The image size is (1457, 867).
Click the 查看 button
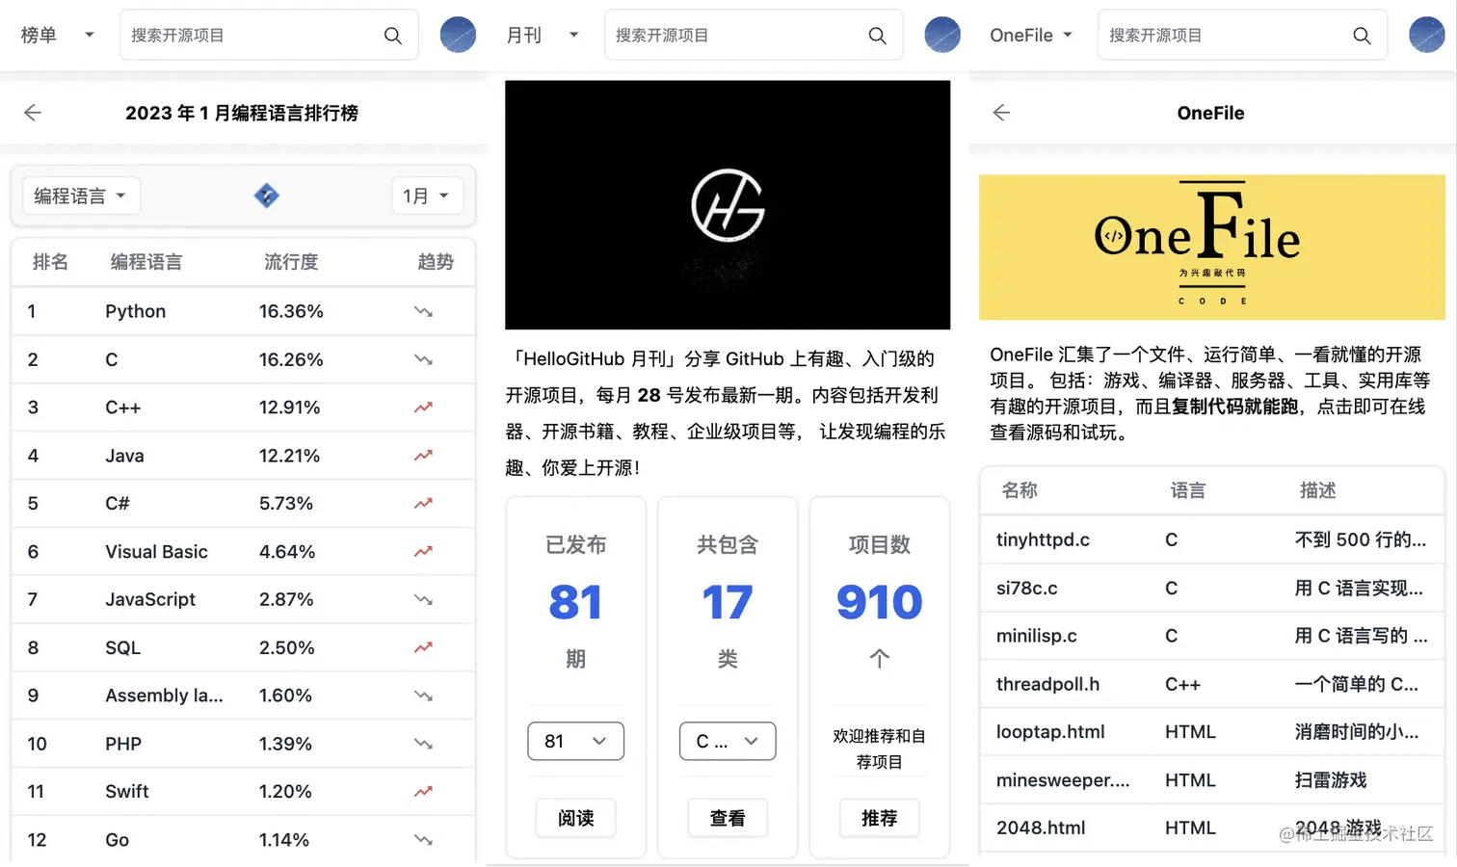(728, 818)
